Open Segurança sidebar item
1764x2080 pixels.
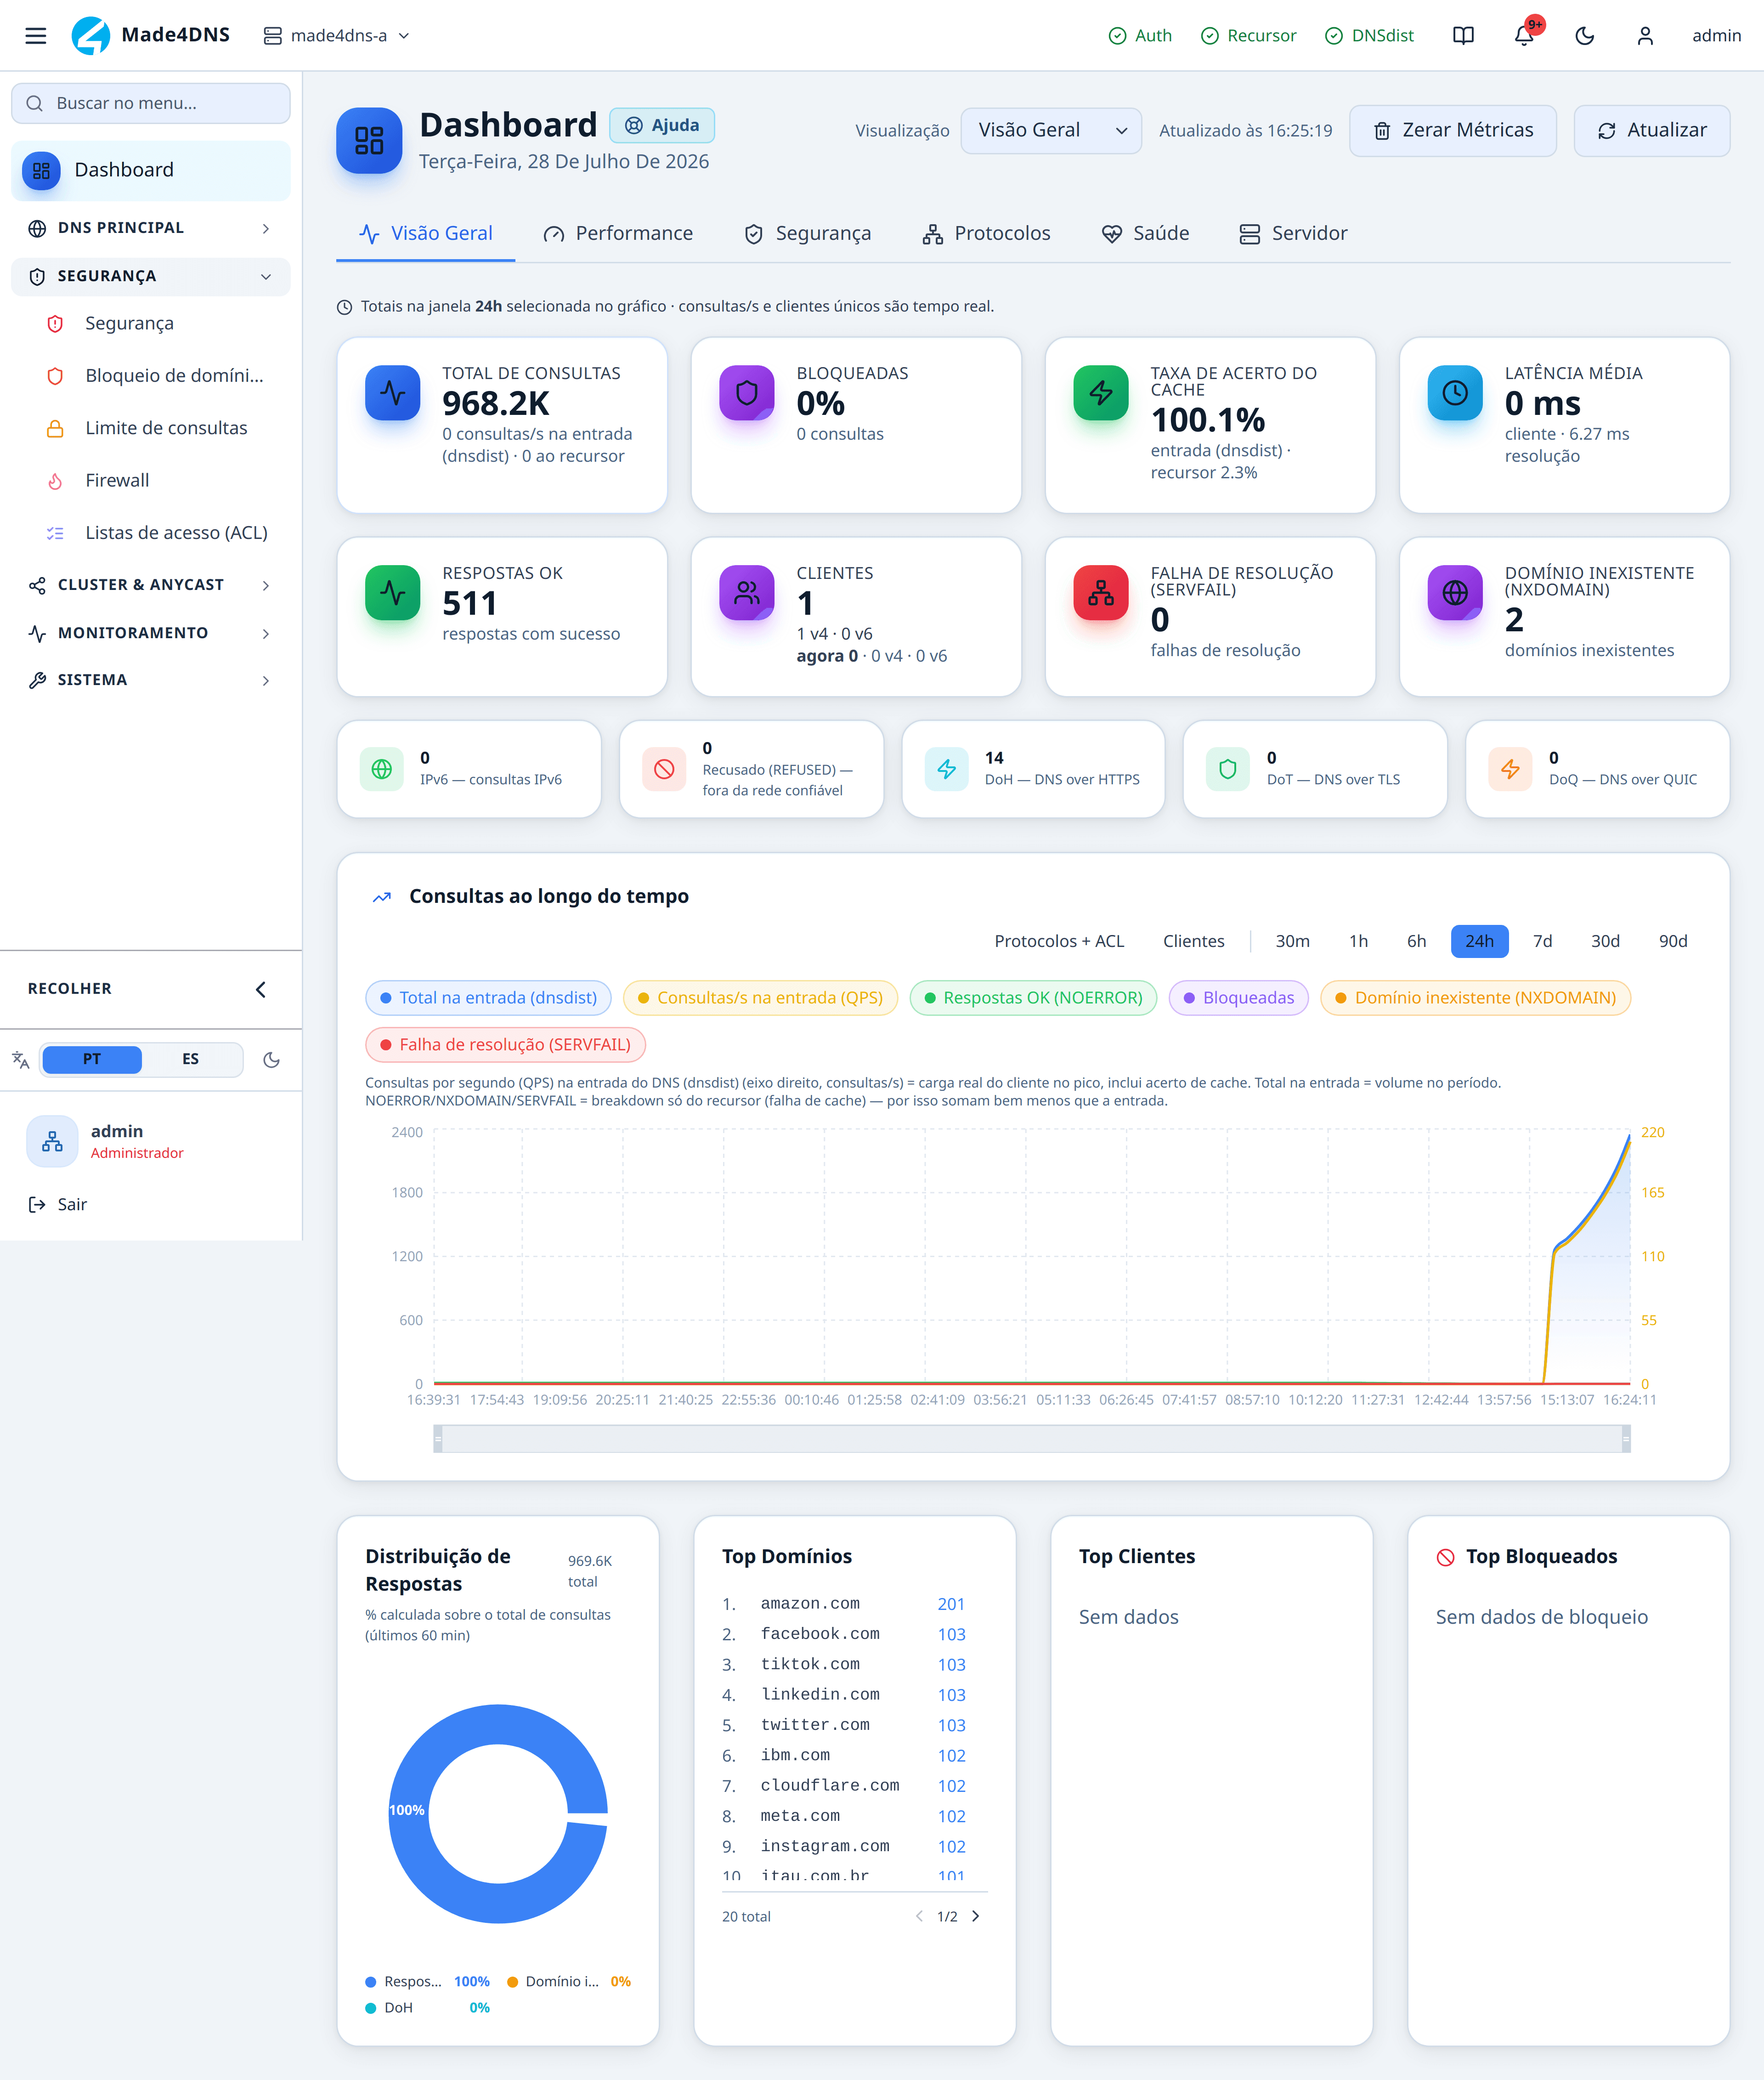point(151,323)
